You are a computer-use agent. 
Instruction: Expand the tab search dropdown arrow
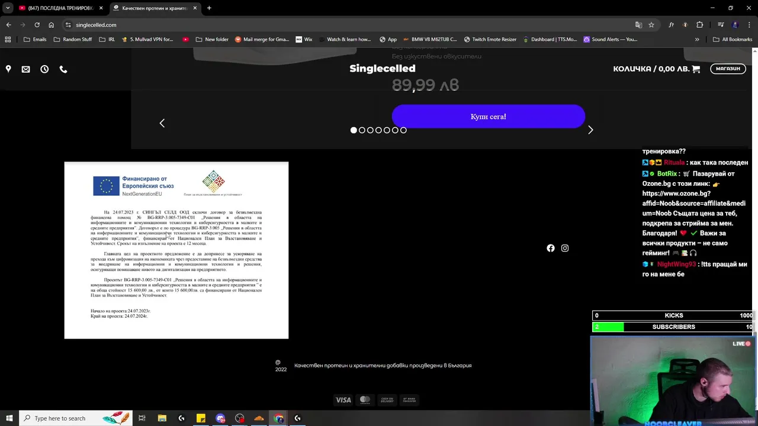point(8,8)
